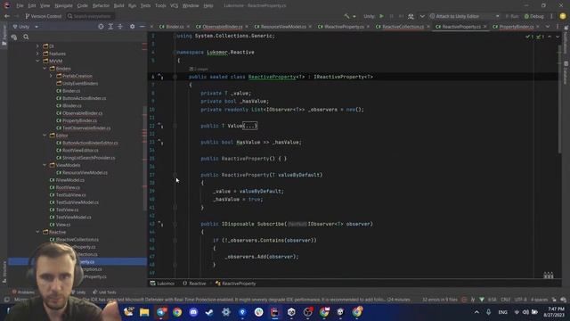Select RootView.cs in tree
Image resolution: width=570 pixels, height=321 pixels.
[x=65, y=187]
